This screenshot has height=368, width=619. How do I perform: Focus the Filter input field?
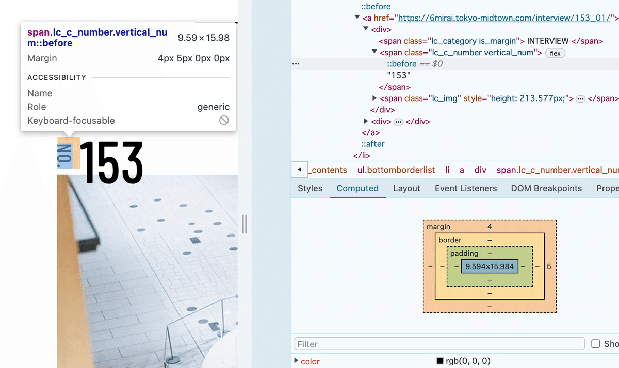point(439,344)
